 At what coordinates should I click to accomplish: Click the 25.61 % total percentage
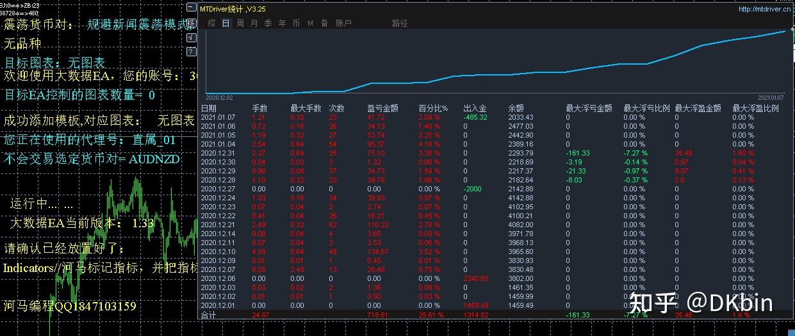pos(432,316)
